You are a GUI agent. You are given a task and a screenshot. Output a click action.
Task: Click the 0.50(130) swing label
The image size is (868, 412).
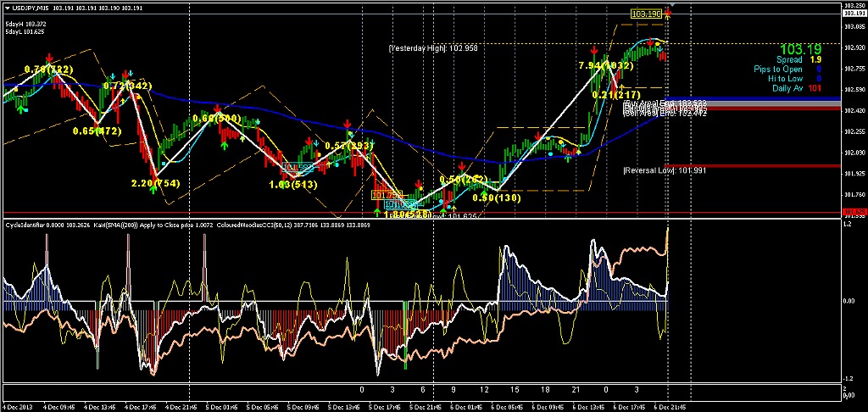pos(496,198)
